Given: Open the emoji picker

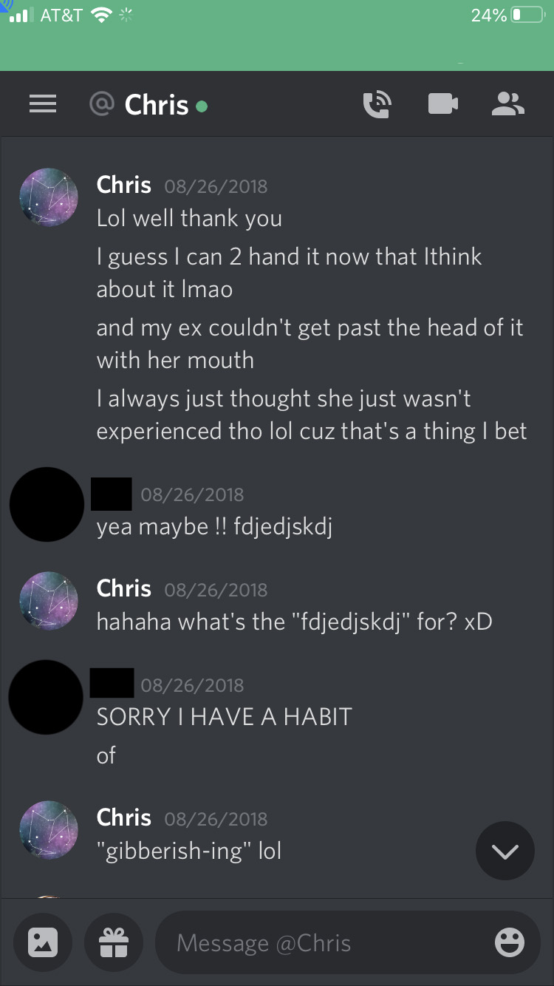Looking at the screenshot, I should (x=509, y=942).
